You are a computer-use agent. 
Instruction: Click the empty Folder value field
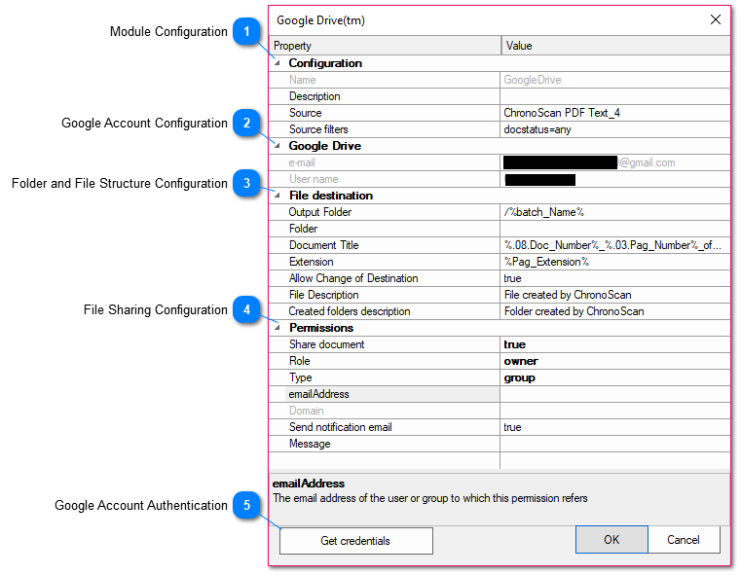[x=614, y=229]
